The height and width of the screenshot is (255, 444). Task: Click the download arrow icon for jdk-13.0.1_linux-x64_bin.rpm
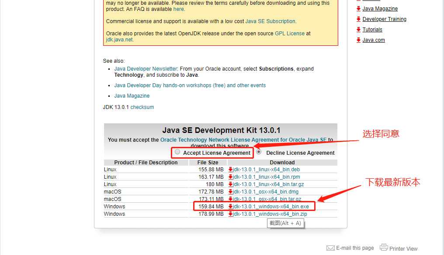pyautogui.click(x=230, y=177)
